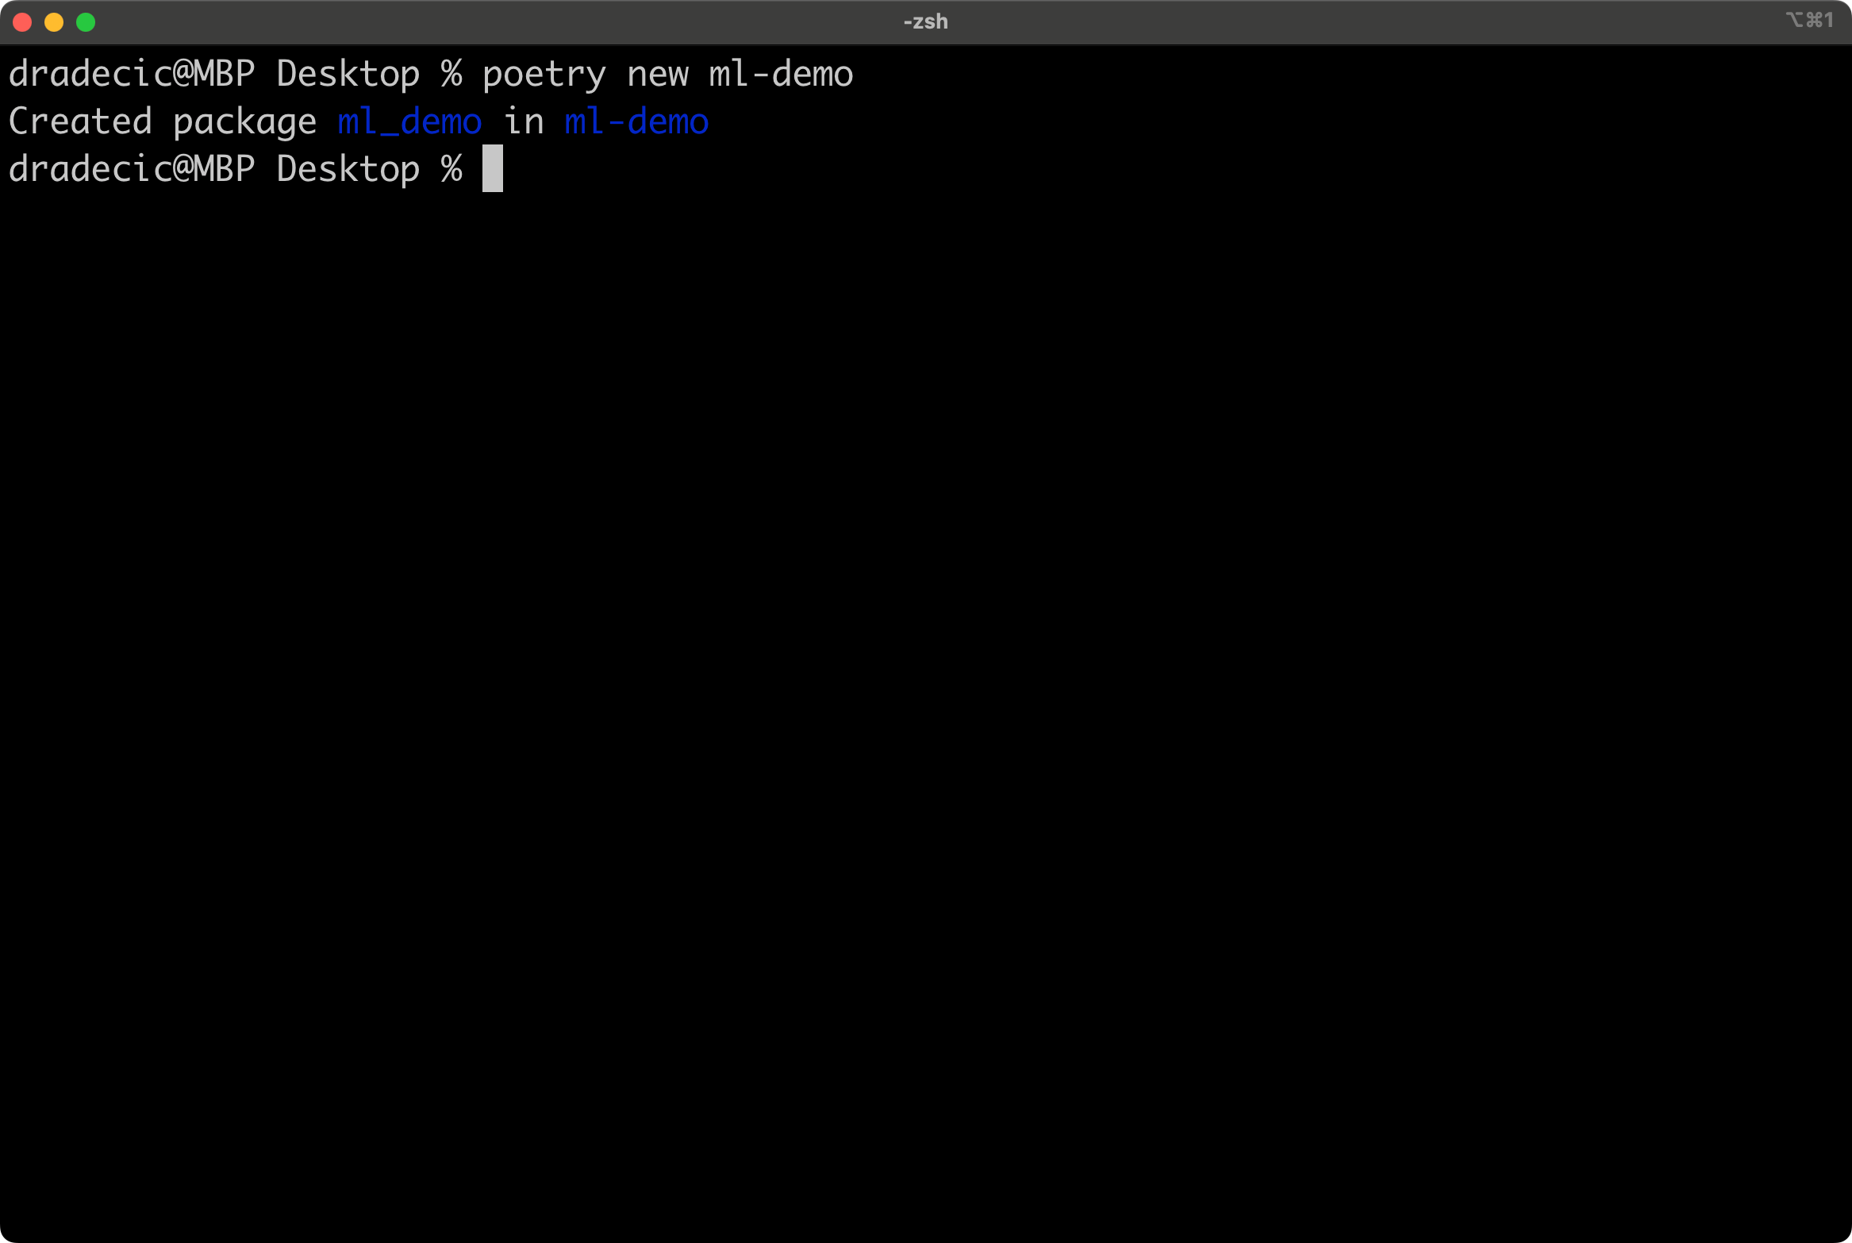The height and width of the screenshot is (1243, 1852).
Task: Click the green fullscreen window button
Action: coord(86,22)
